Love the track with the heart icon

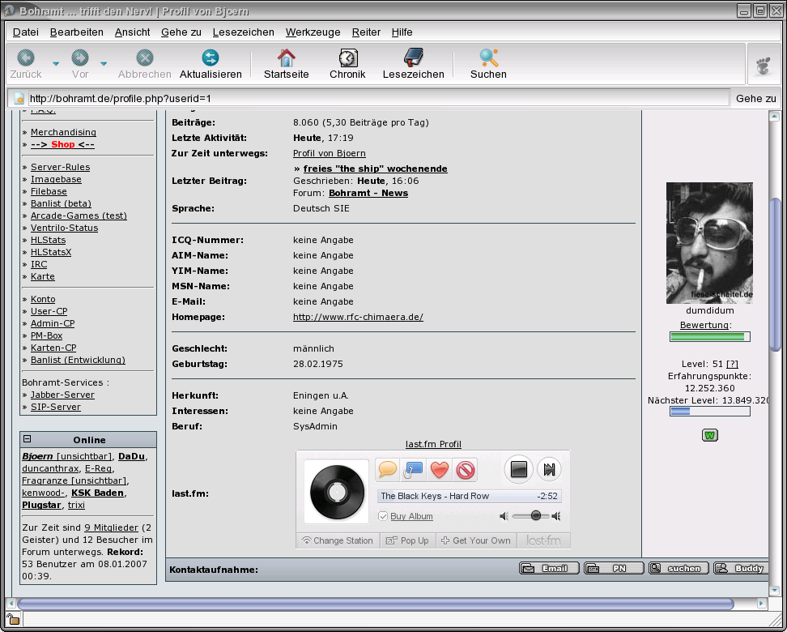(x=439, y=469)
